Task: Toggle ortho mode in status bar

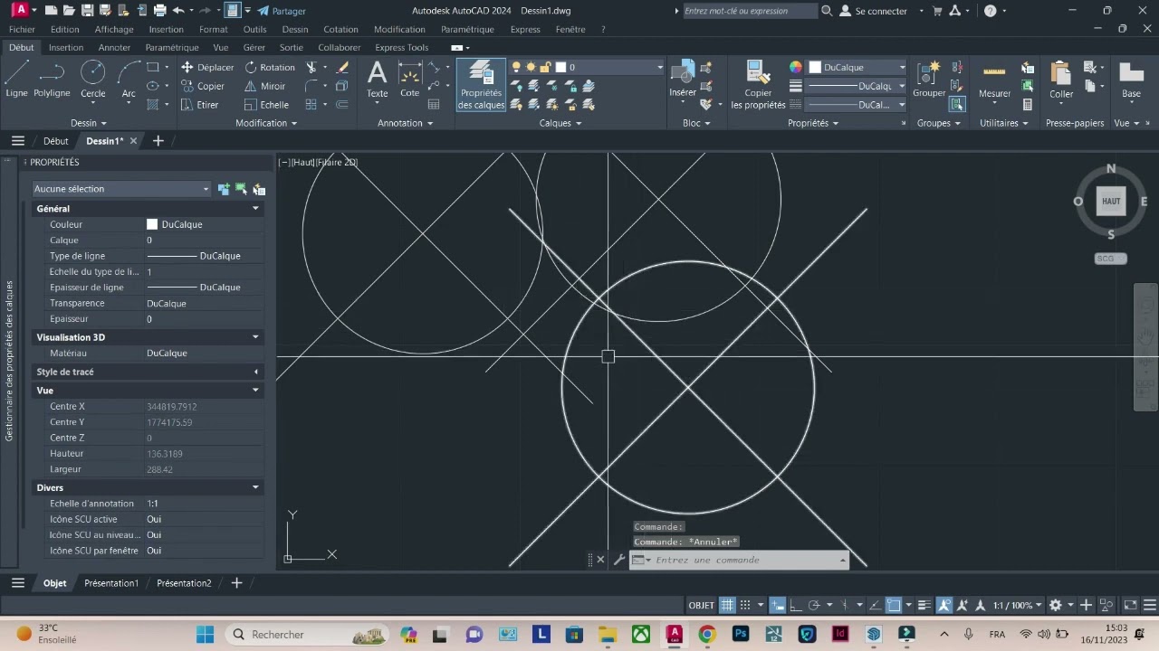Action: [795, 605]
